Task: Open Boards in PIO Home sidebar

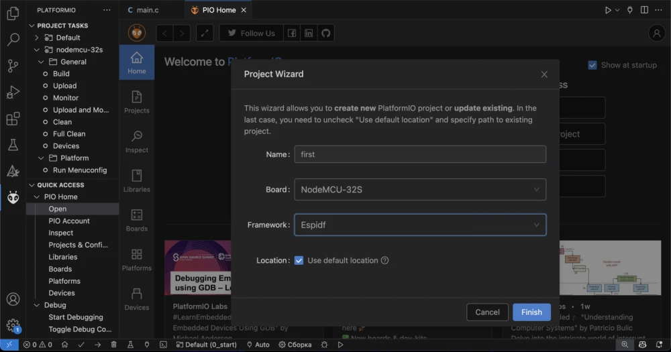Action: coord(137,220)
